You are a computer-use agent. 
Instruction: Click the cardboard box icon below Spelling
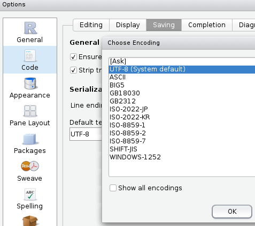click(30, 221)
